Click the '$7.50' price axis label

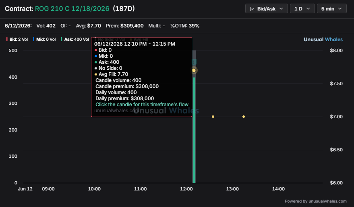tap(336, 84)
